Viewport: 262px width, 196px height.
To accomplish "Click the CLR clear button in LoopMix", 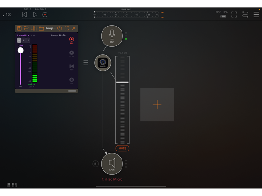I will point(72,80).
